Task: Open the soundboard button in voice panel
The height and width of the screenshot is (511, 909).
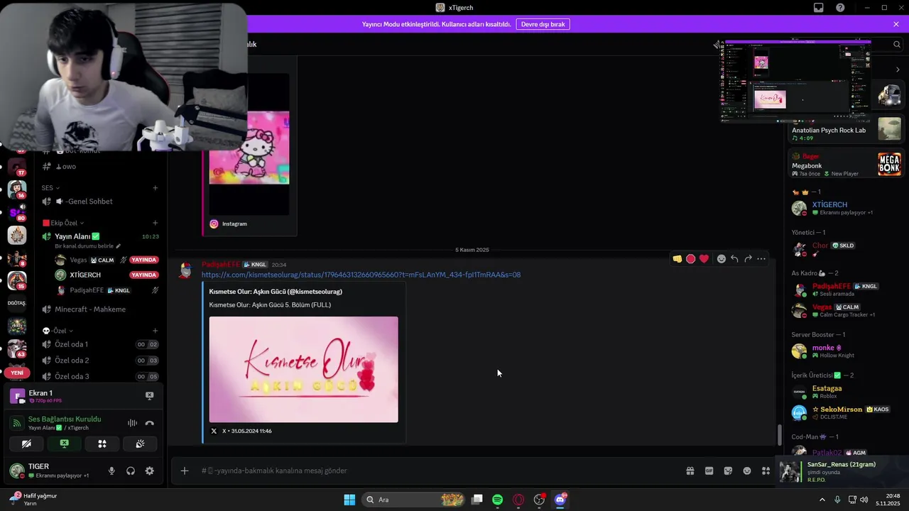Action: point(140,444)
